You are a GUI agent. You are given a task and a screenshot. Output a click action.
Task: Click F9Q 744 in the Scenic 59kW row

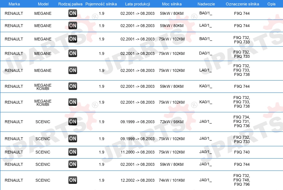[x=242, y=164]
